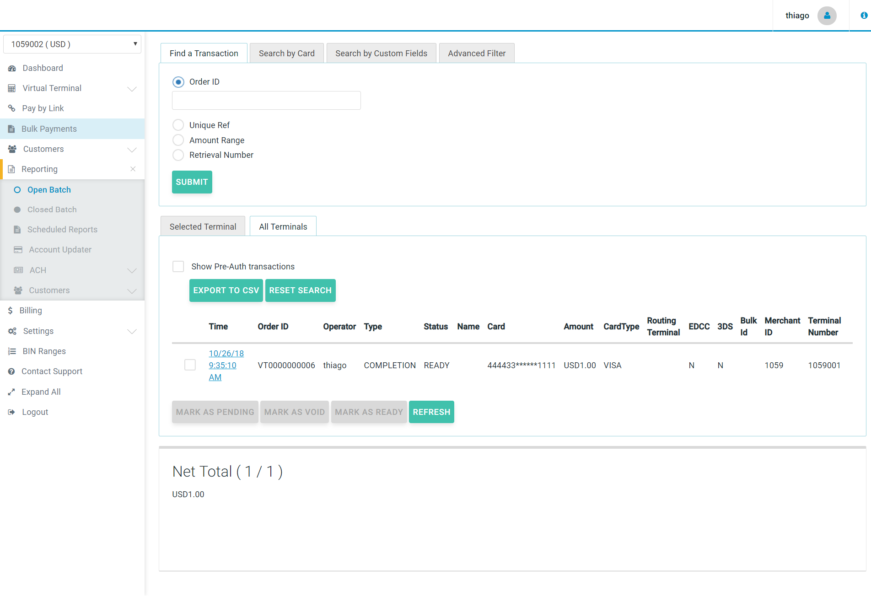Viewport: 871px width, 596px height.
Task: Click the Pay by Link chain icon
Action: coord(12,108)
